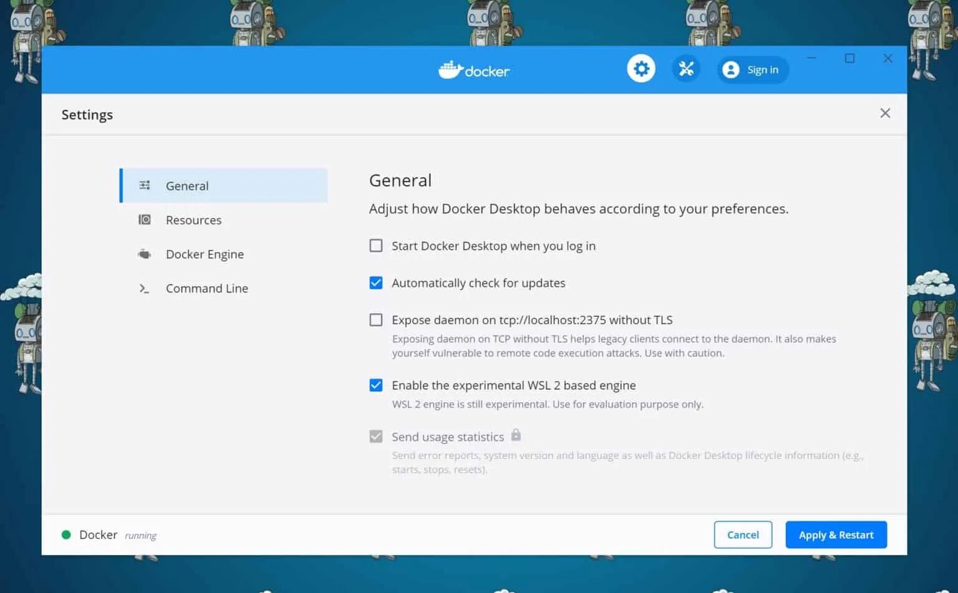This screenshot has height=593, width=958.
Task: Close the Settings panel with the X
Action: tap(885, 113)
